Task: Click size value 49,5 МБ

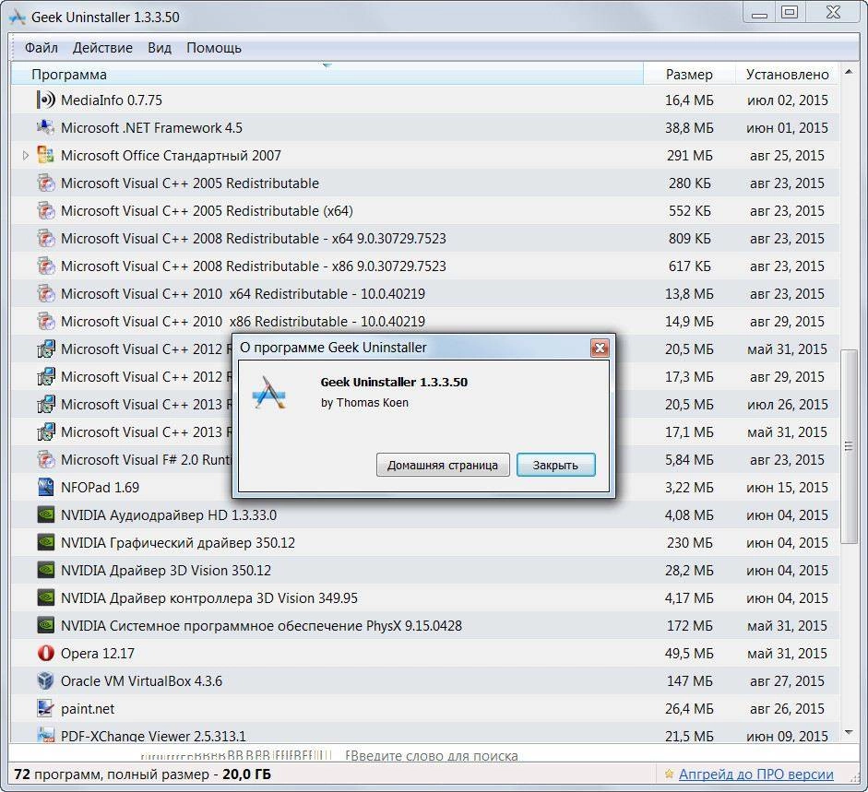Action: [x=689, y=654]
